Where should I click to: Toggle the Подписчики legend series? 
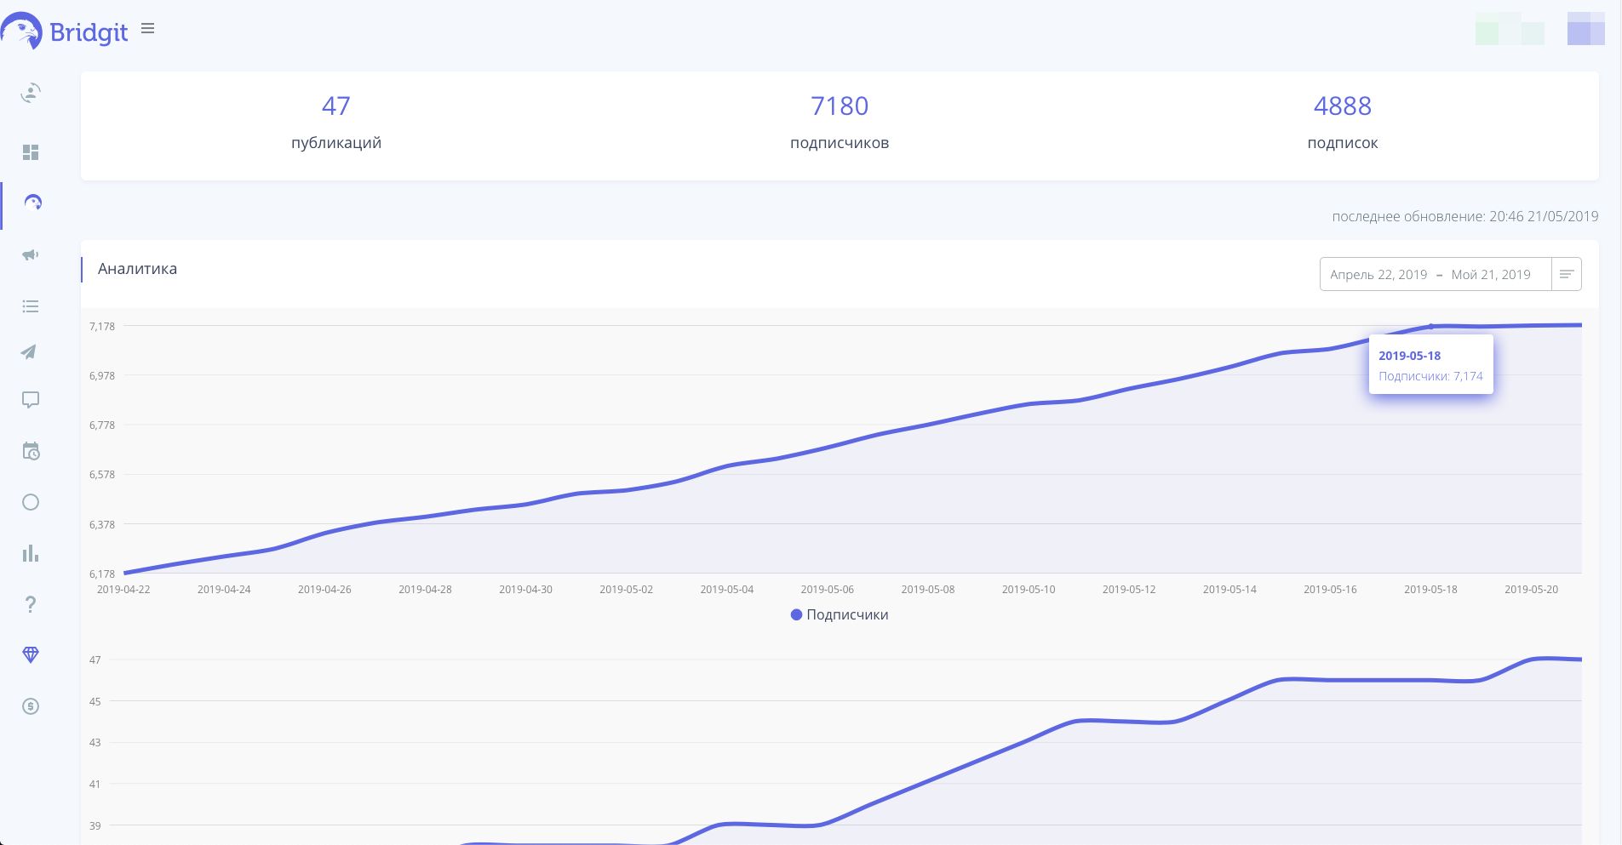tap(840, 614)
